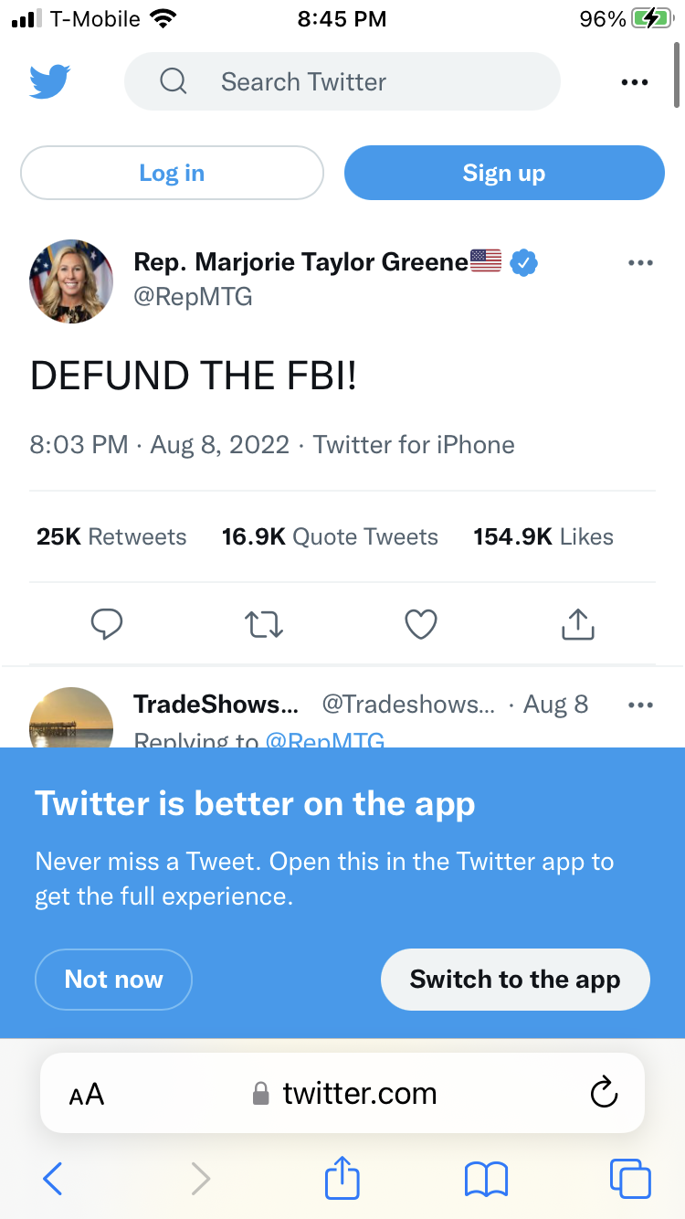Screen dimensions: 685x1219
Task: View the 16.9K Quote Tweets list
Action: 330,536
